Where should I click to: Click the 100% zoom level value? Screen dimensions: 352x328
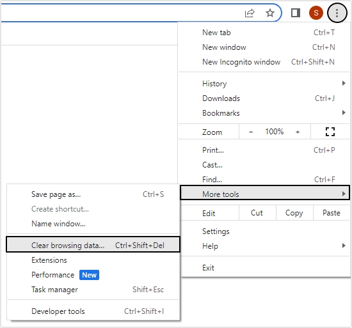(x=274, y=132)
